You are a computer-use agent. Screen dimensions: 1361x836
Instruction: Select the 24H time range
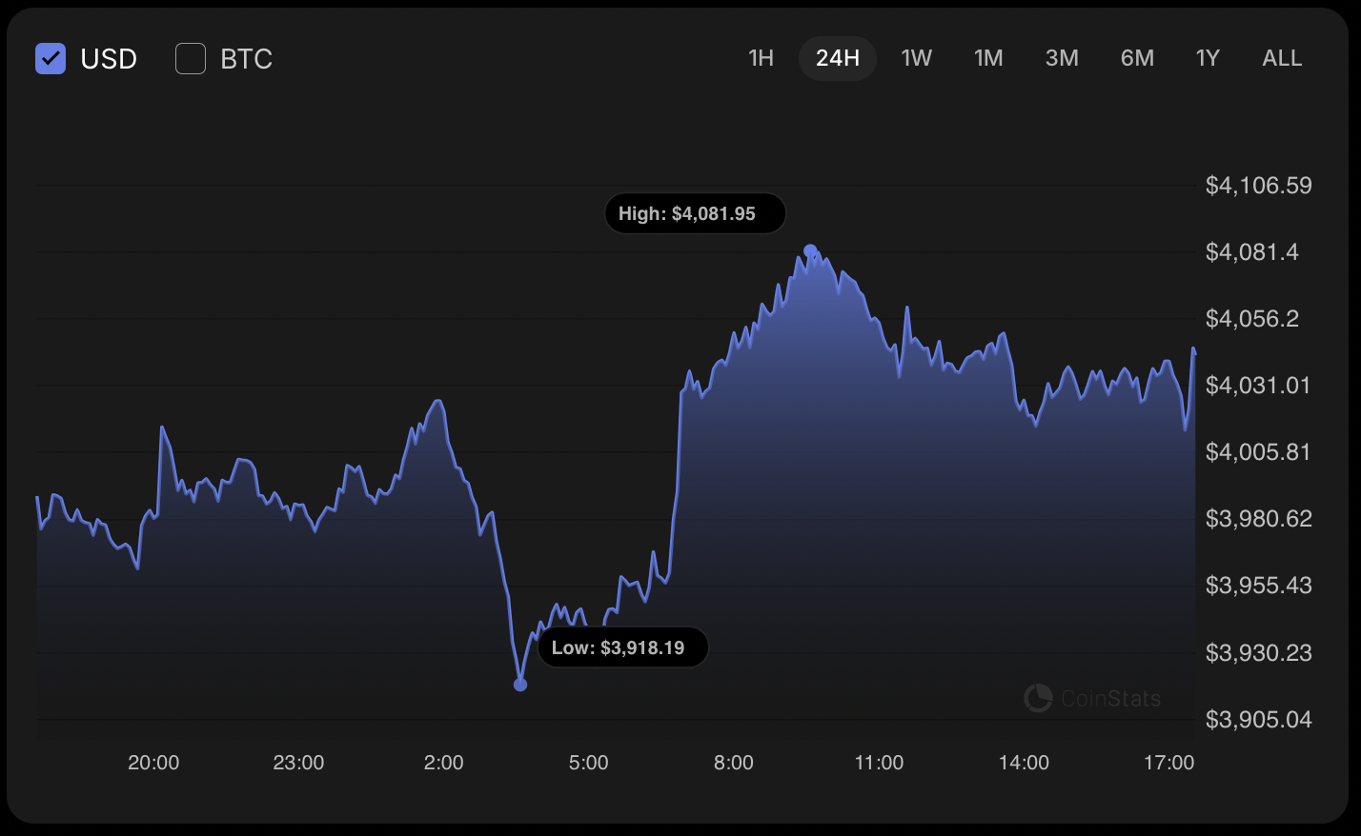(837, 58)
